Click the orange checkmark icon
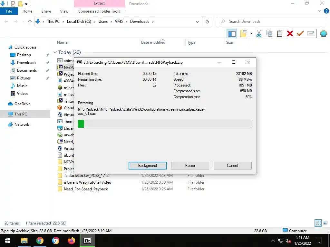The width and height of the screenshot is (330, 247). tap(300, 33)
